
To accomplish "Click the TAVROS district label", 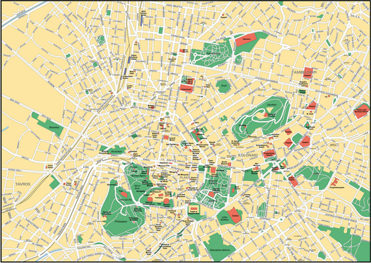I will 23,184.
